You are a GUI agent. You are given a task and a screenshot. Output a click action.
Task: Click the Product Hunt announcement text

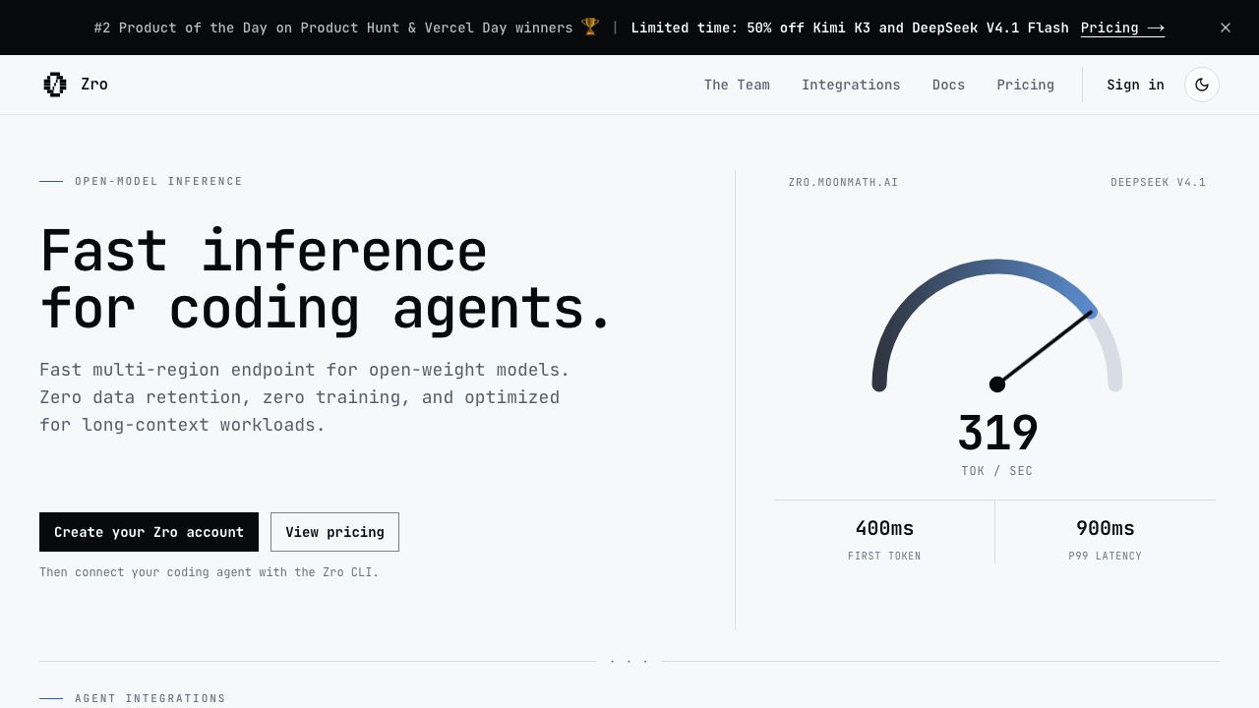coord(333,28)
